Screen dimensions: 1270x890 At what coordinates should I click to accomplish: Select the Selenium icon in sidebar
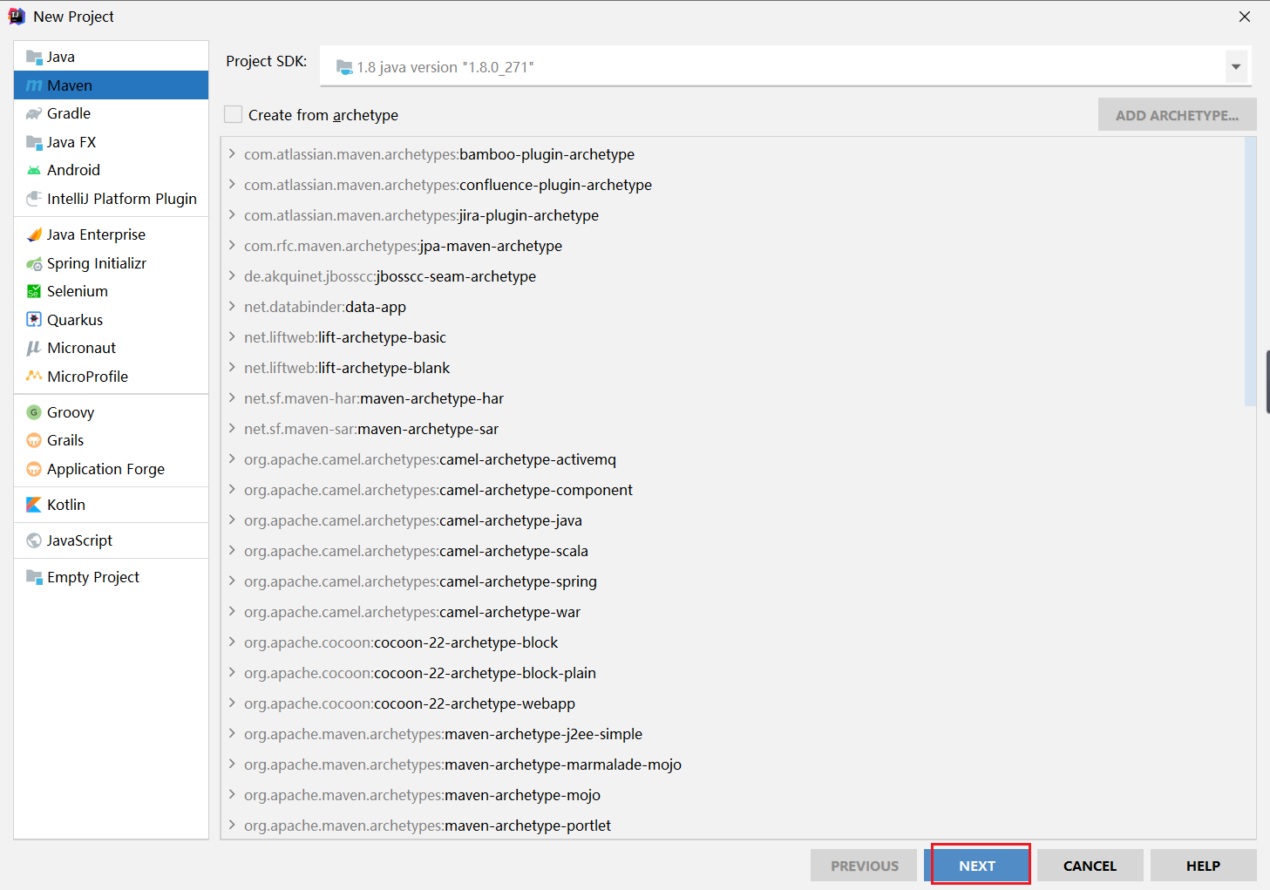[x=34, y=292]
